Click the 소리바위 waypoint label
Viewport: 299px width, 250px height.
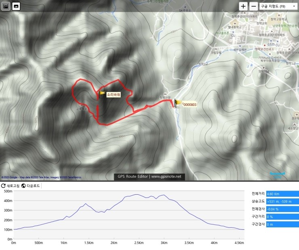click(114, 95)
